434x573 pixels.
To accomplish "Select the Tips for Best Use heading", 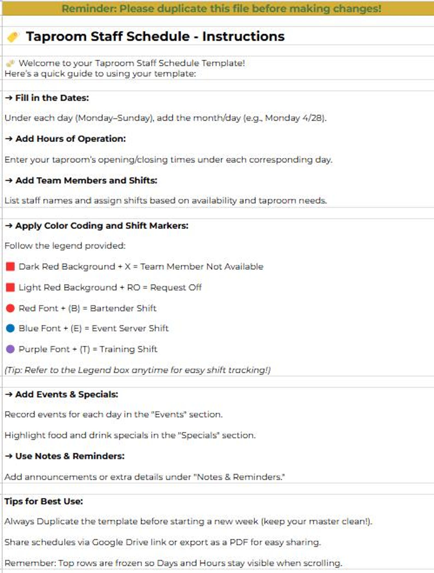I will 44,501.
